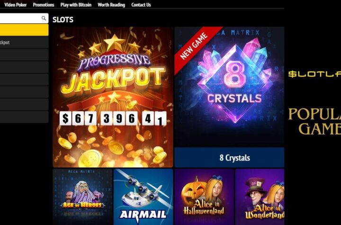Click the NEW GAME ribbon badge

(x=195, y=45)
